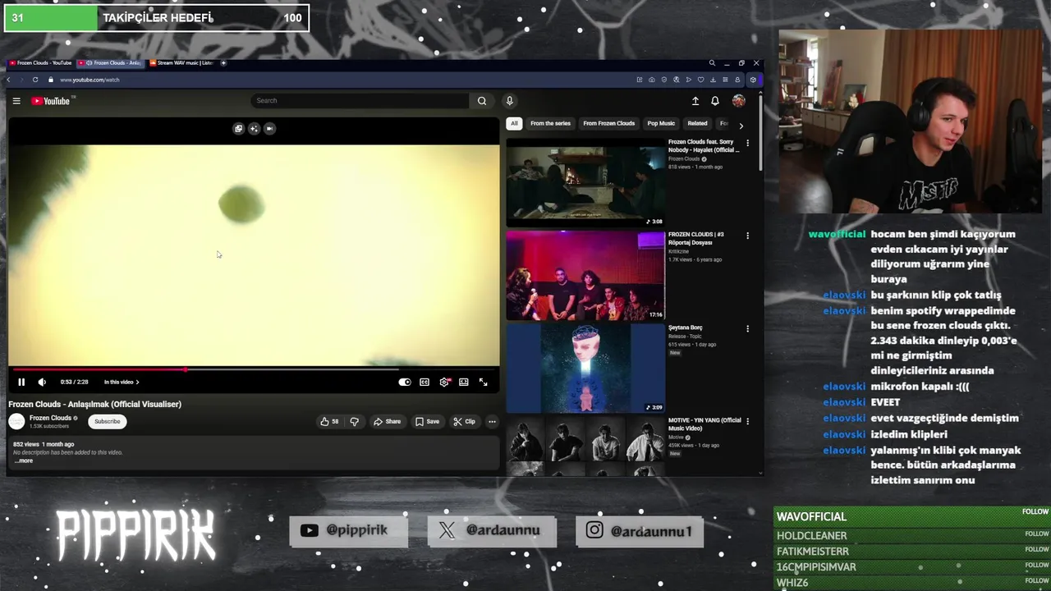
Task: Switch to theater mode in the player
Action: (464, 382)
